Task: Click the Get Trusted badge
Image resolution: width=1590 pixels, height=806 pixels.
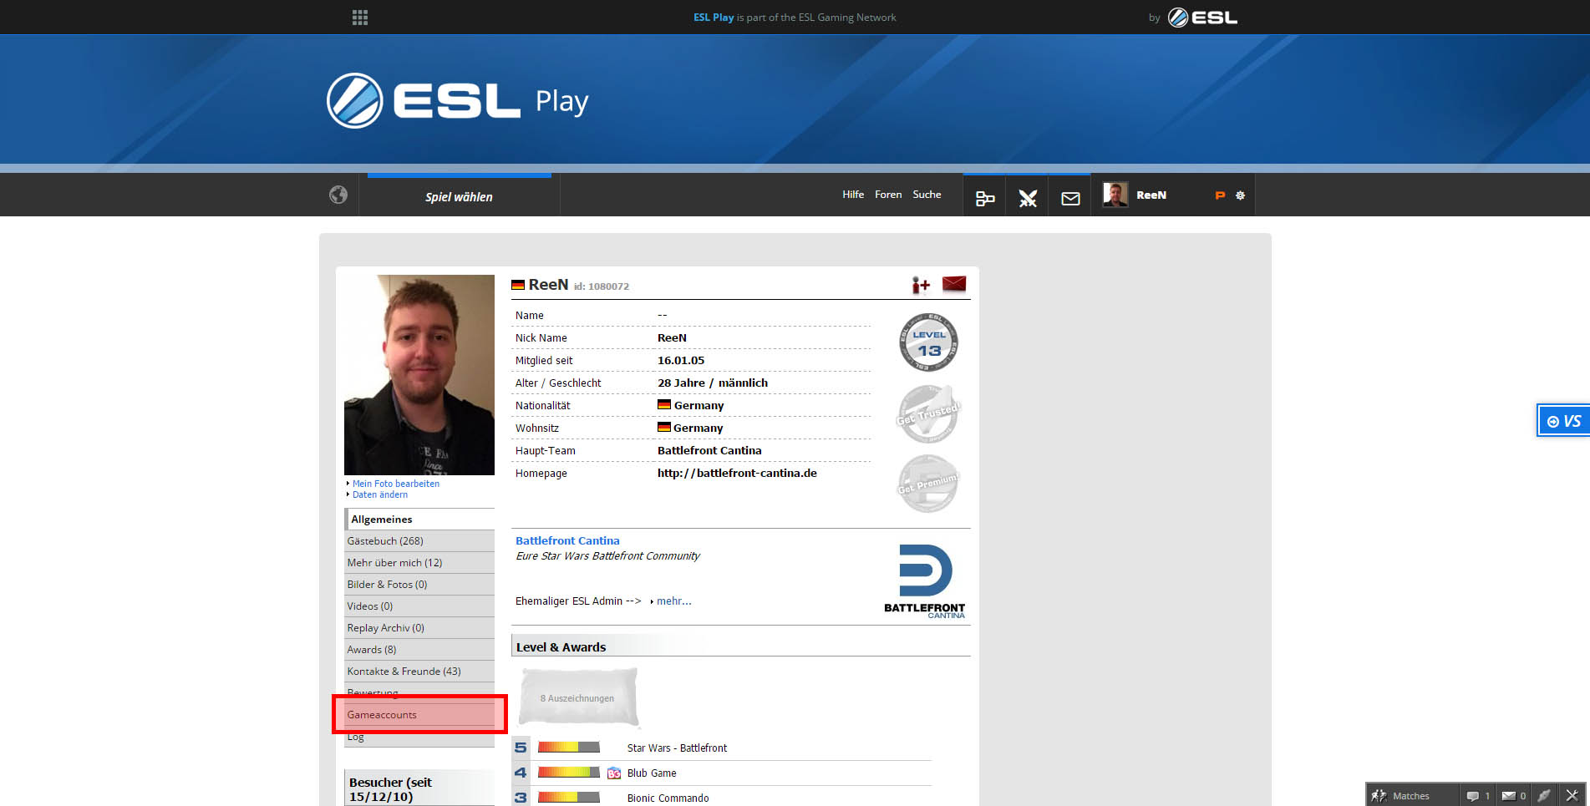Action: pos(928,413)
